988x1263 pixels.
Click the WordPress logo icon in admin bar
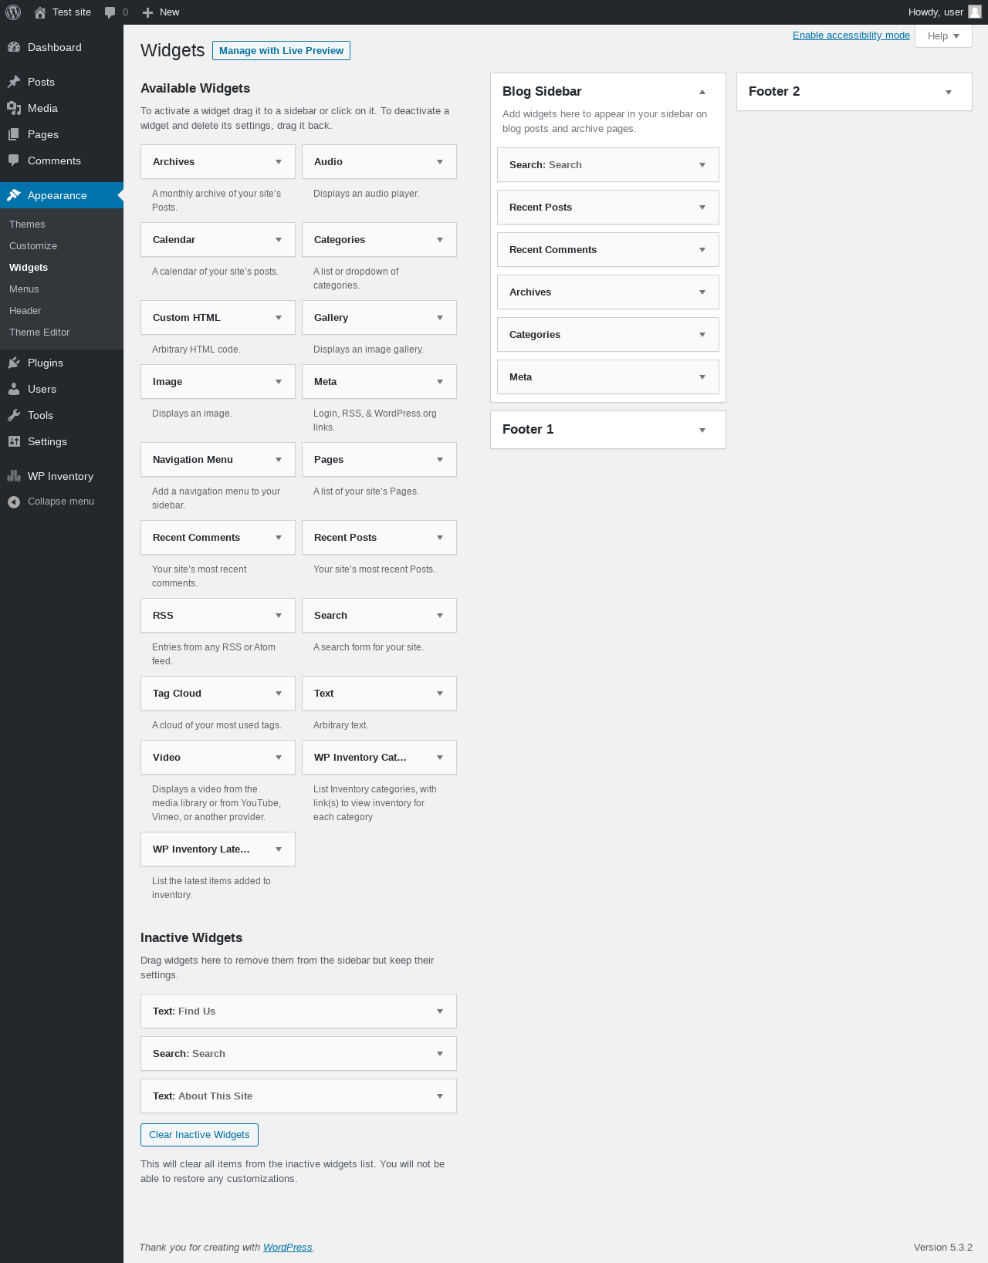[x=13, y=12]
